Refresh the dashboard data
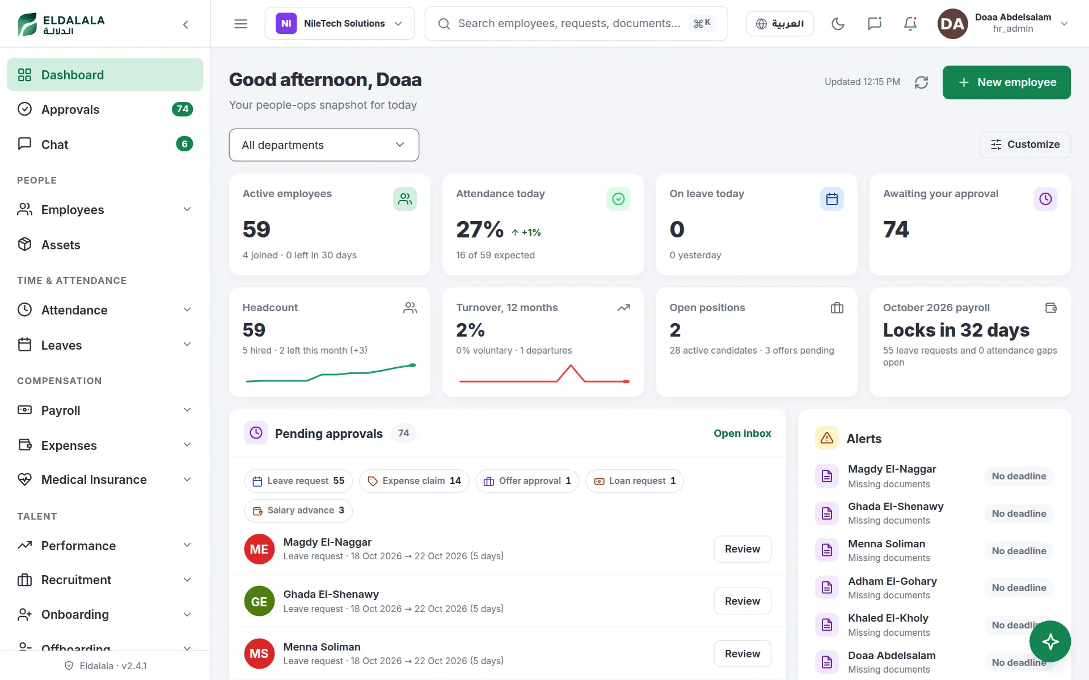The width and height of the screenshot is (1089, 680). pyautogui.click(x=921, y=82)
